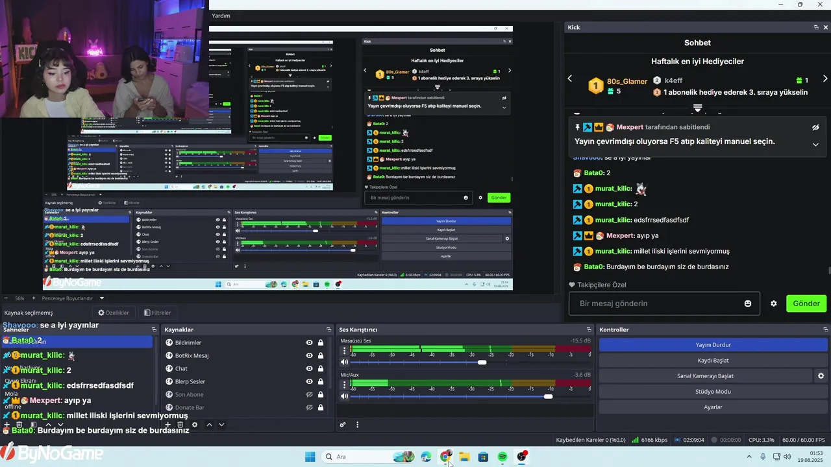The image size is (831, 467).
Task: Hide pinned message with crossed-eye icon
Action: [x=815, y=128]
